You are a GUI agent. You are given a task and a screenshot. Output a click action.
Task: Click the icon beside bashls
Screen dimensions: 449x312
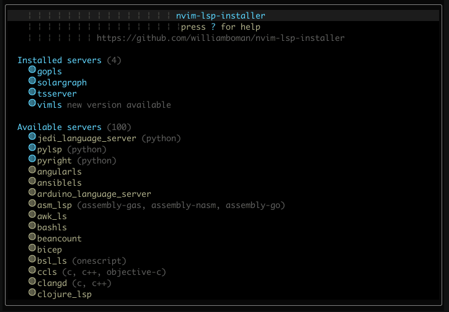pos(32,227)
